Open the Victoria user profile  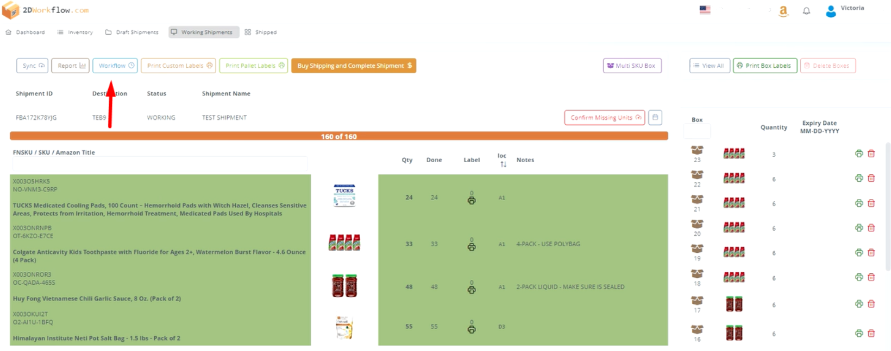(x=845, y=10)
